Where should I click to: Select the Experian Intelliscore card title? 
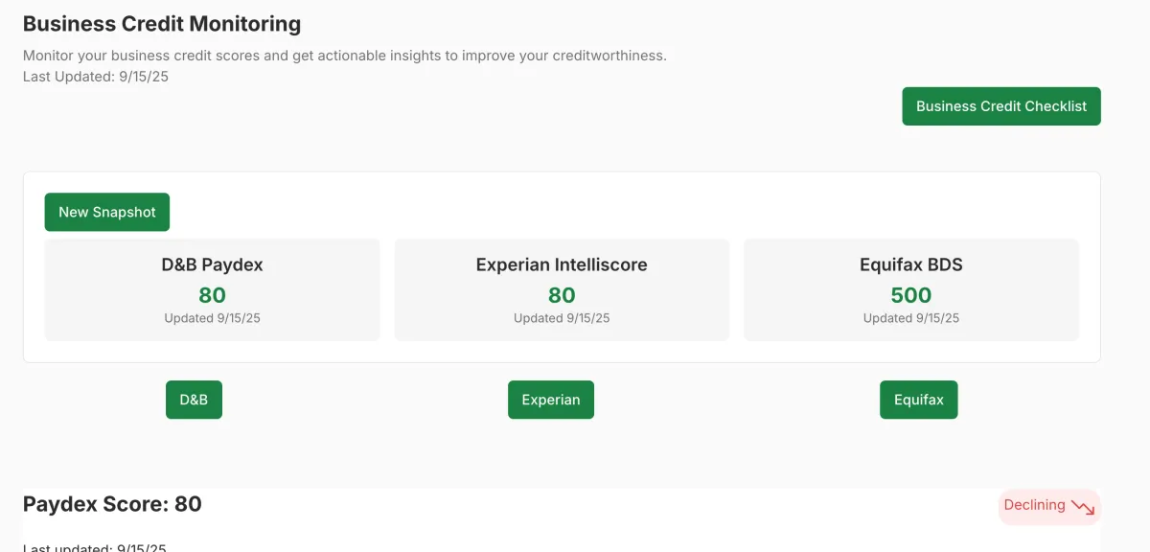[x=562, y=264]
